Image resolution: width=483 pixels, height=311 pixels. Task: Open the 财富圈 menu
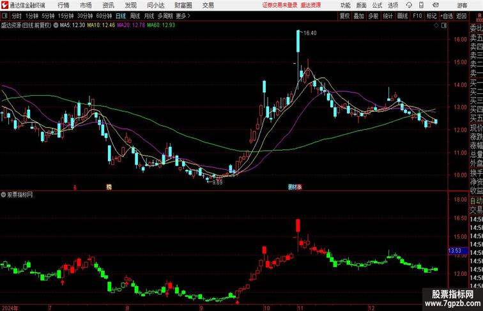pos(183,5)
